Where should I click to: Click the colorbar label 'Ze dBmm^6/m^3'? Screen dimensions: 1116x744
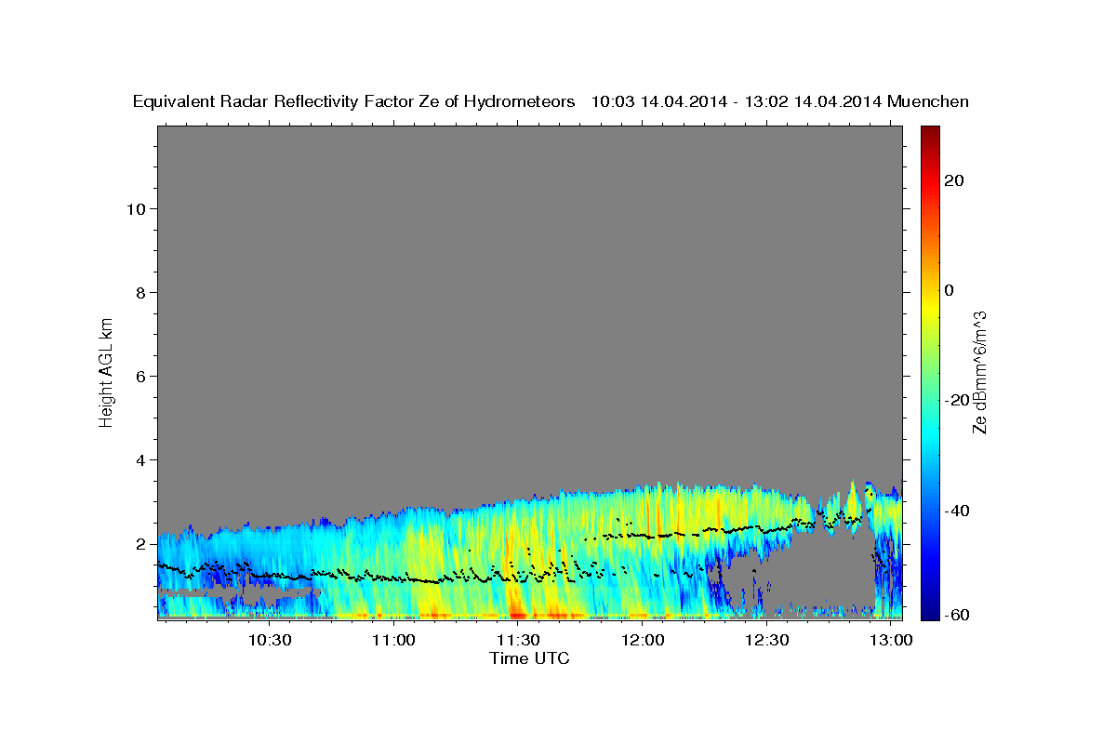point(980,372)
